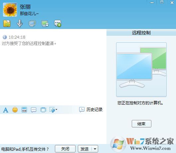The image size is (176, 153).
Task: Click the 结束 button to end control
Action: 141,124
